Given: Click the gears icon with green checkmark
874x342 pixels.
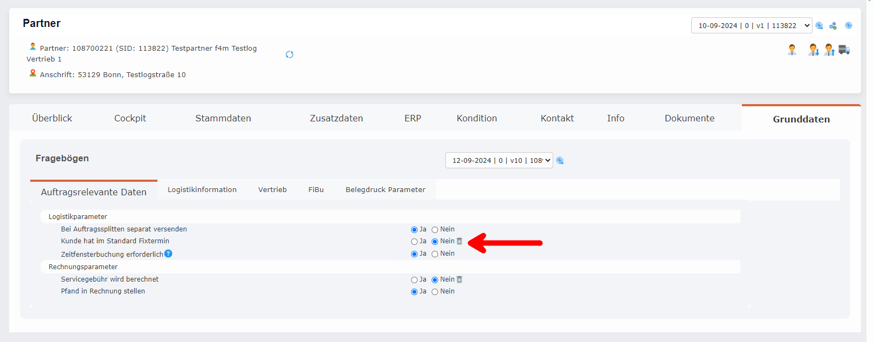Looking at the screenshot, I should tap(833, 26).
